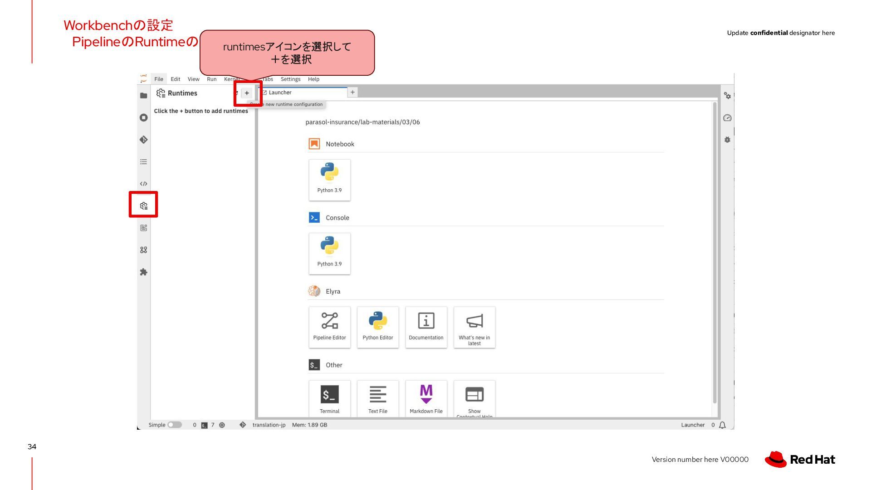
Task: Click the Launcher vertical scrollbar
Action: coord(714,253)
